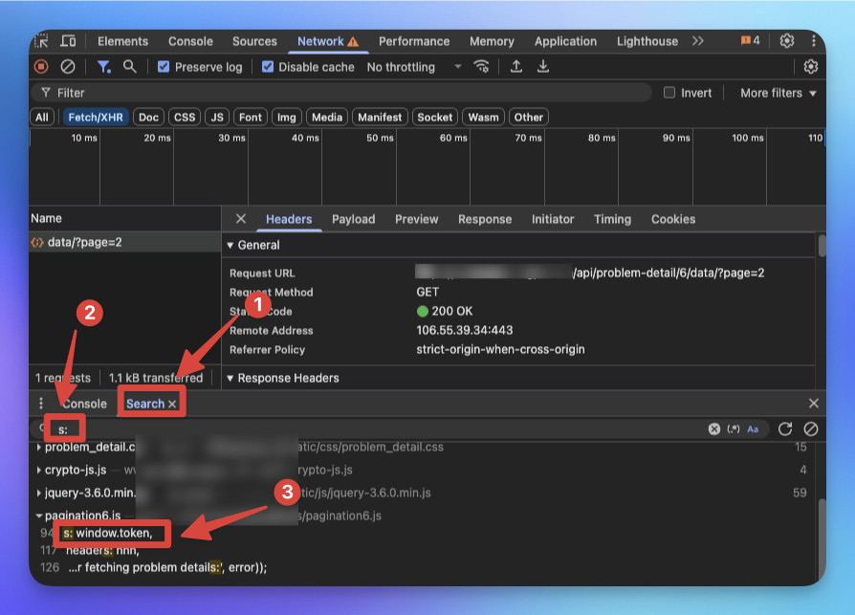Open DevTools three-dot customize menu

click(813, 41)
